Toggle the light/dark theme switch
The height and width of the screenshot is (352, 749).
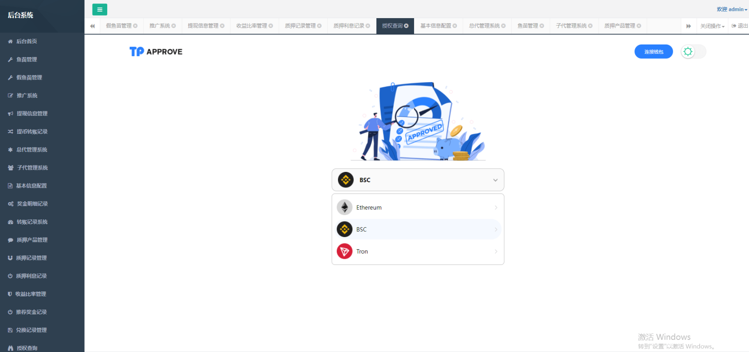tap(693, 52)
